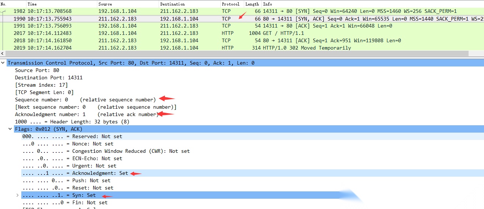Viewport: 484px width, 209px height.
Task: Select packet 2018 Ack=951 row
Action: tap(242, 40)
